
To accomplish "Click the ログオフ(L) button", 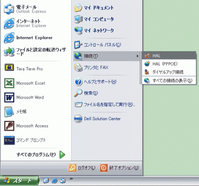I will click(x=82, y=168).
